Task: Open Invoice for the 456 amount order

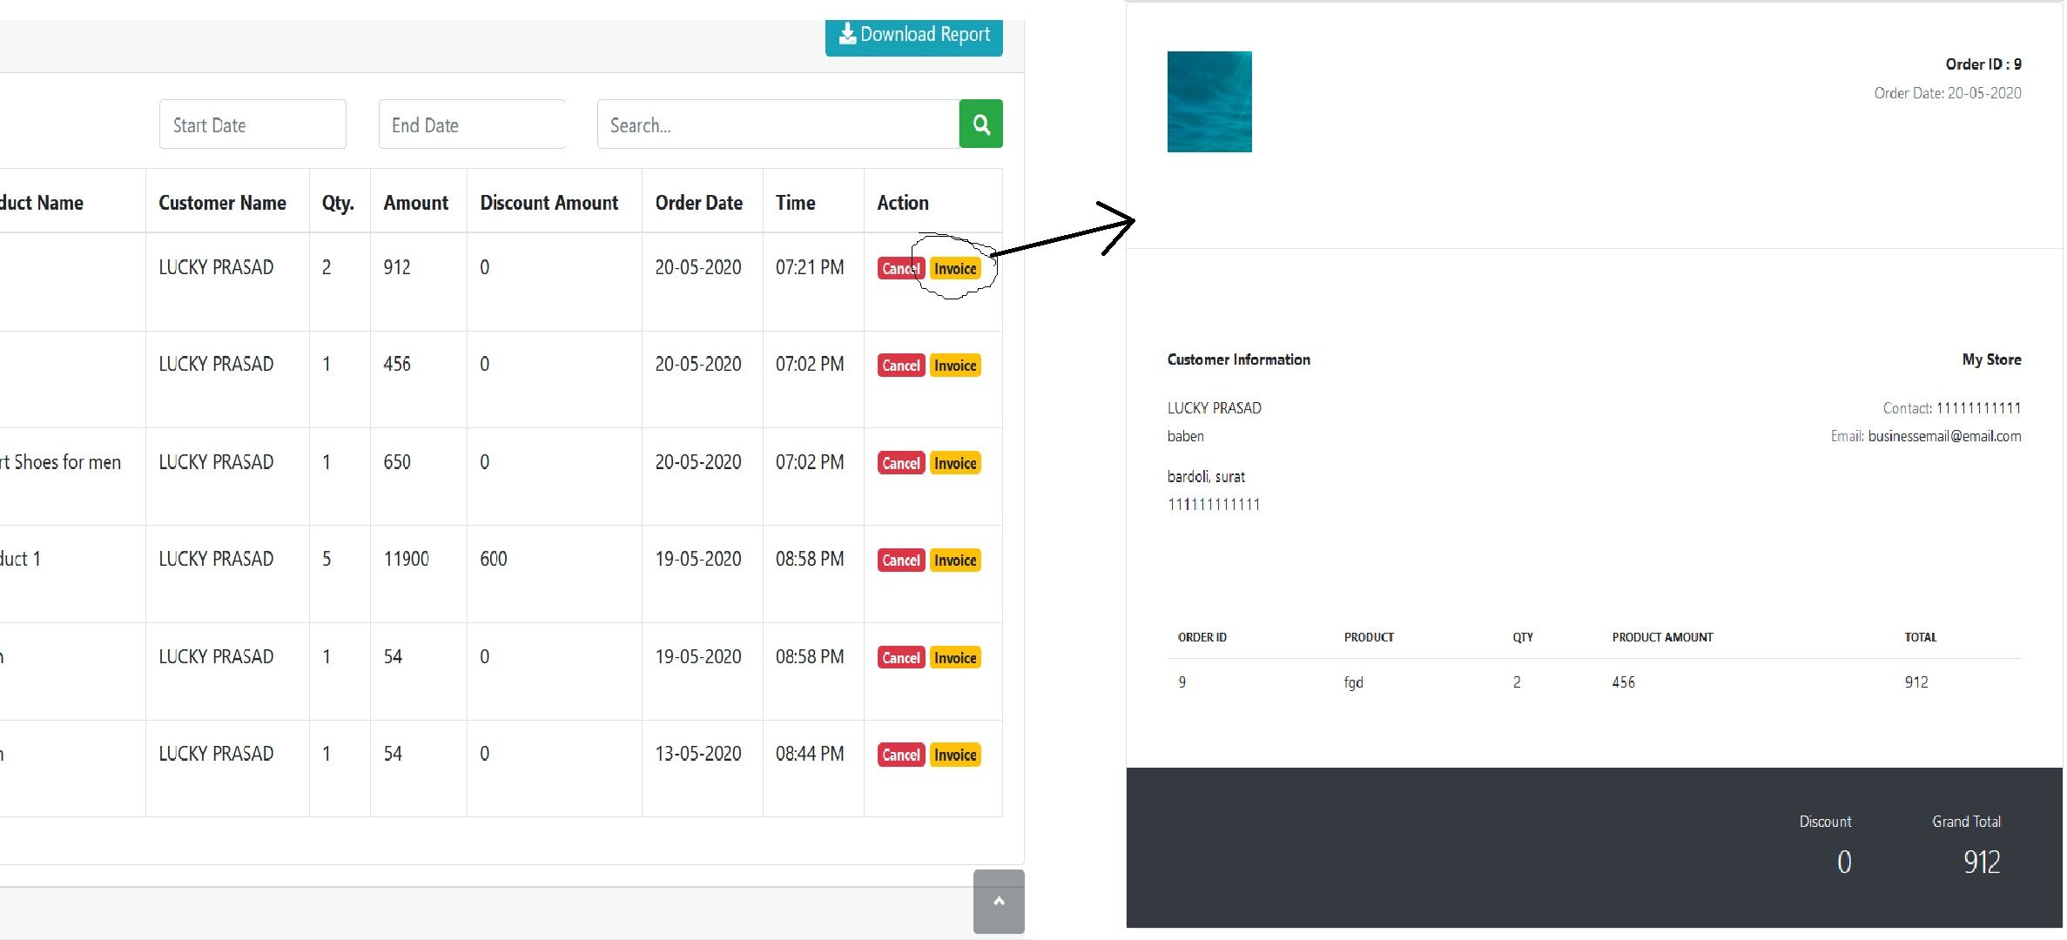Action: click(x=954, y=366)
